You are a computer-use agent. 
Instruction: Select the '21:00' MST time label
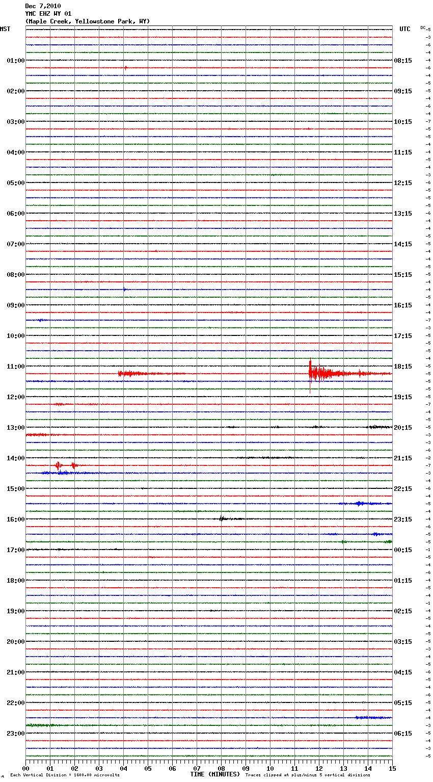coord(16,672)
